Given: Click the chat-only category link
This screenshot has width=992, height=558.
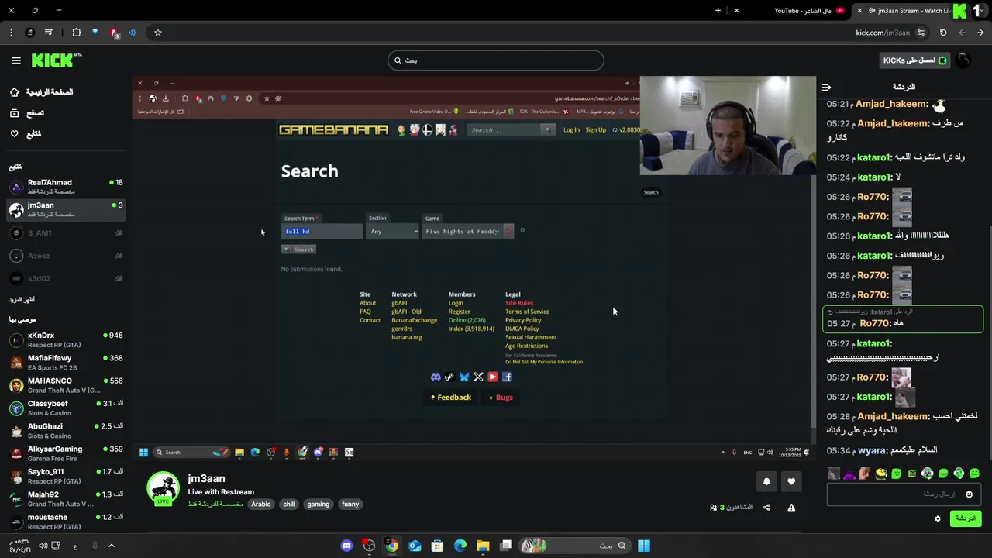Looking at the screenshot, I should coord(215,505).
